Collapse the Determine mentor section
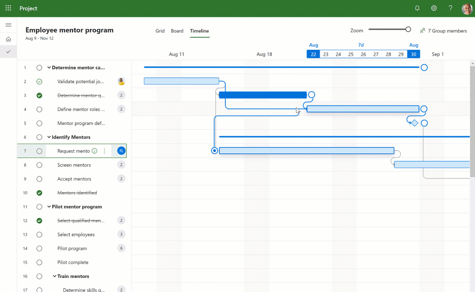 49,67
